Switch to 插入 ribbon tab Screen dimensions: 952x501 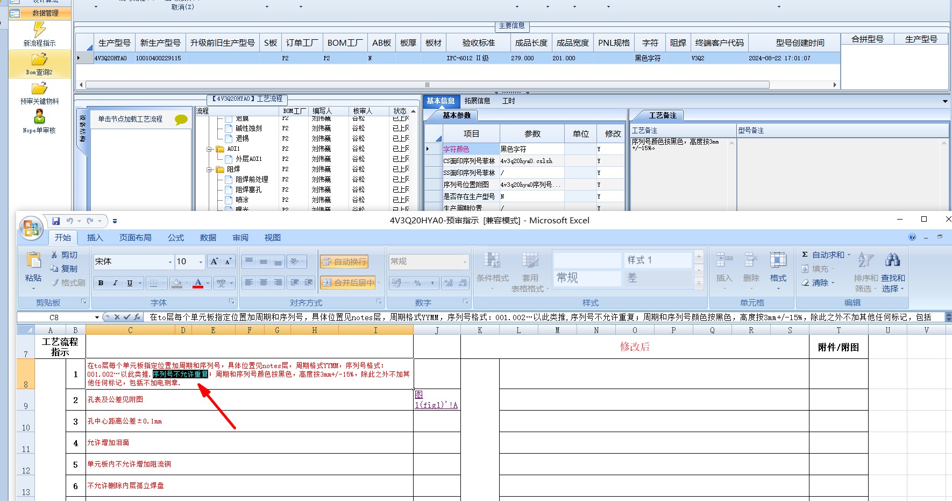point(95,237)
